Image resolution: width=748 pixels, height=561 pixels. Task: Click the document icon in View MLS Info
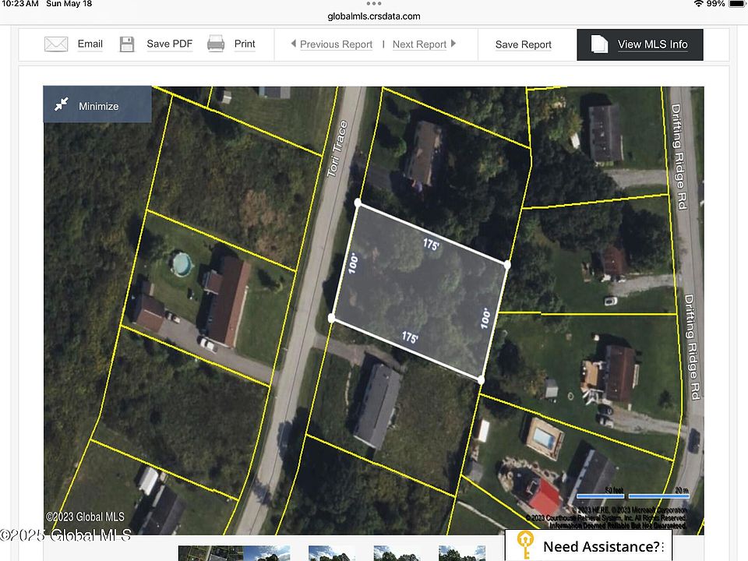tap(600, 44)
